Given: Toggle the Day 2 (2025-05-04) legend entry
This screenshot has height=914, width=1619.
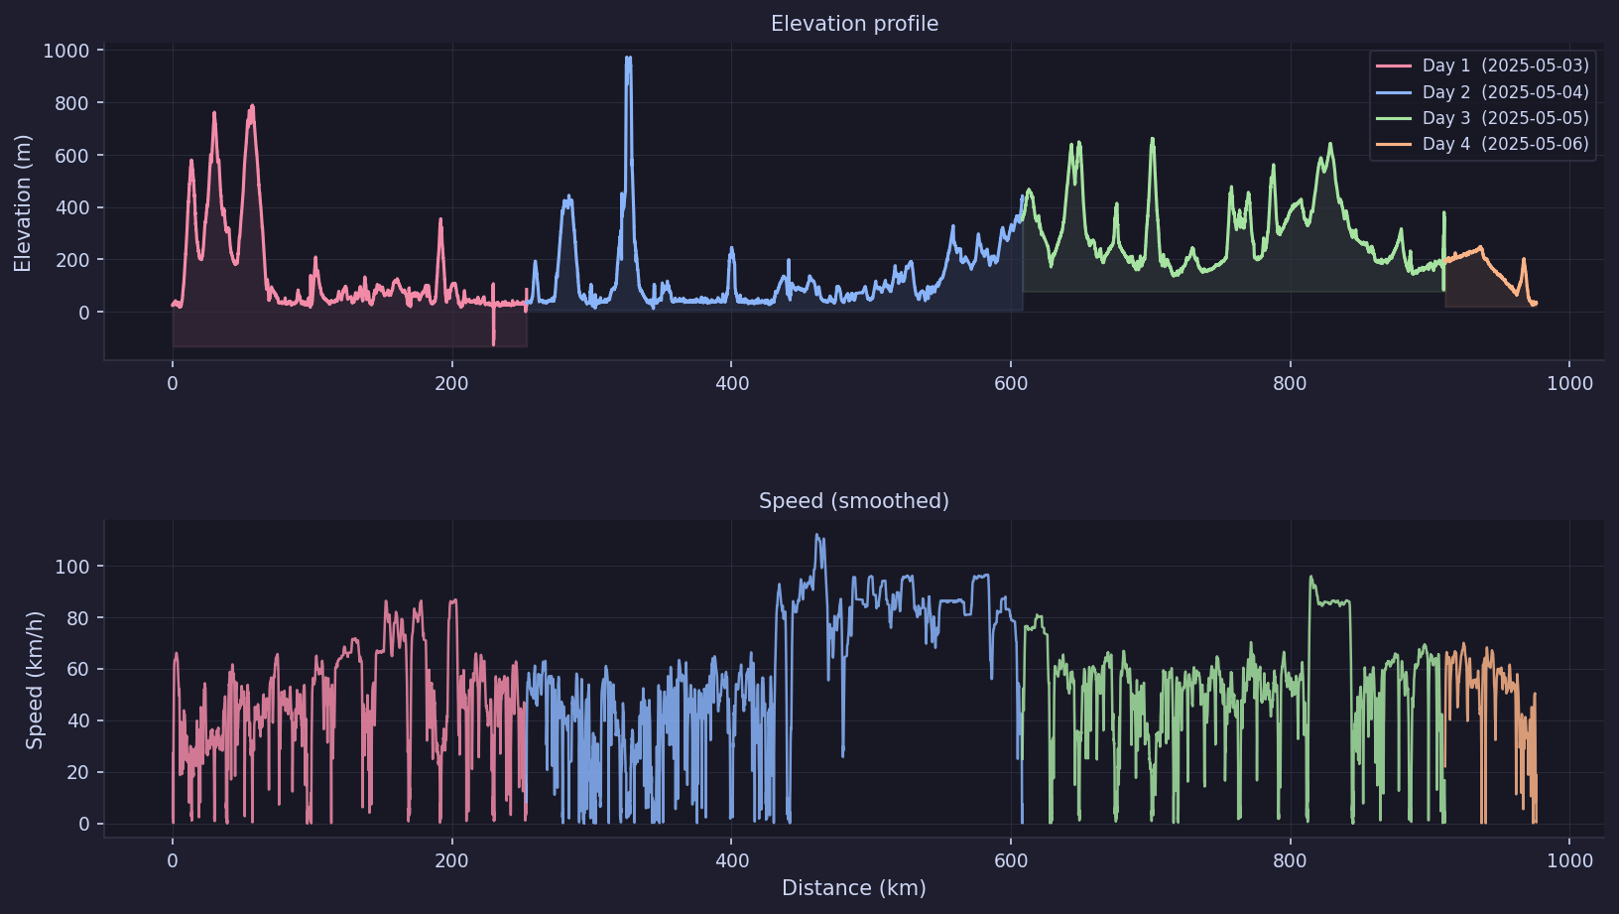Looking at the screenshot, I should click(1504, 91).
